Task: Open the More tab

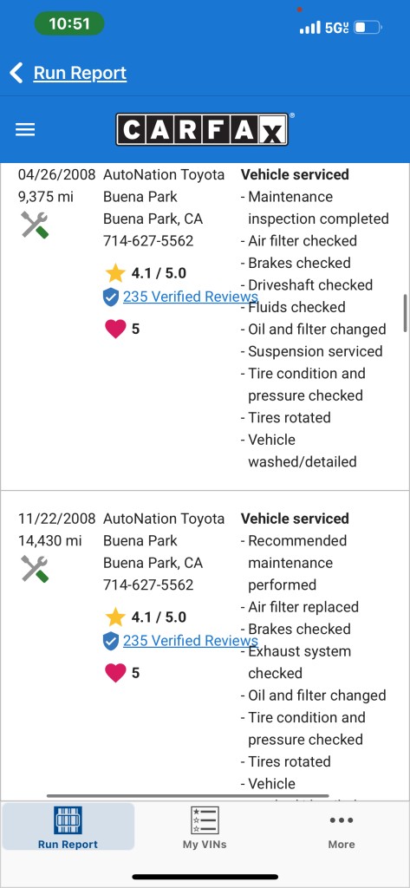Action: click(x=342, y=827)
